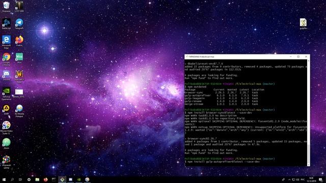Open the Nvidia icon on the taskbar
Image resolution: width=326 pixels, height=183 pixels.
(x=79, y=179)
